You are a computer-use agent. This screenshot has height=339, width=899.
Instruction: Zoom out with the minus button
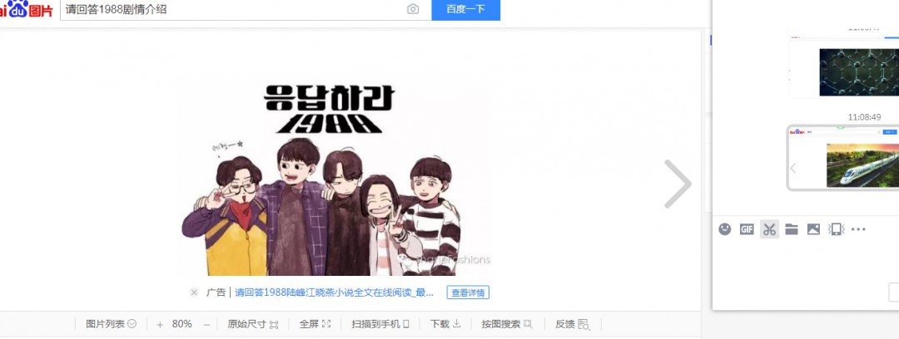(x=207, y=325)
